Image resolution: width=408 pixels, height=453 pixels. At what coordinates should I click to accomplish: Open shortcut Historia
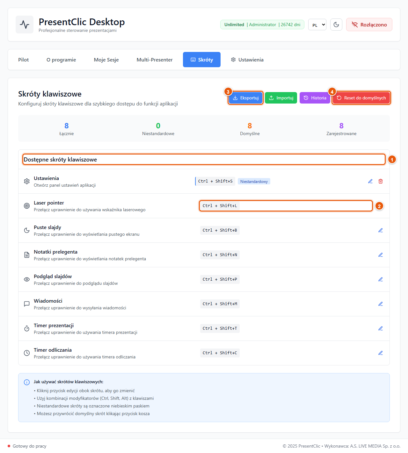click(x=315, y=98)
